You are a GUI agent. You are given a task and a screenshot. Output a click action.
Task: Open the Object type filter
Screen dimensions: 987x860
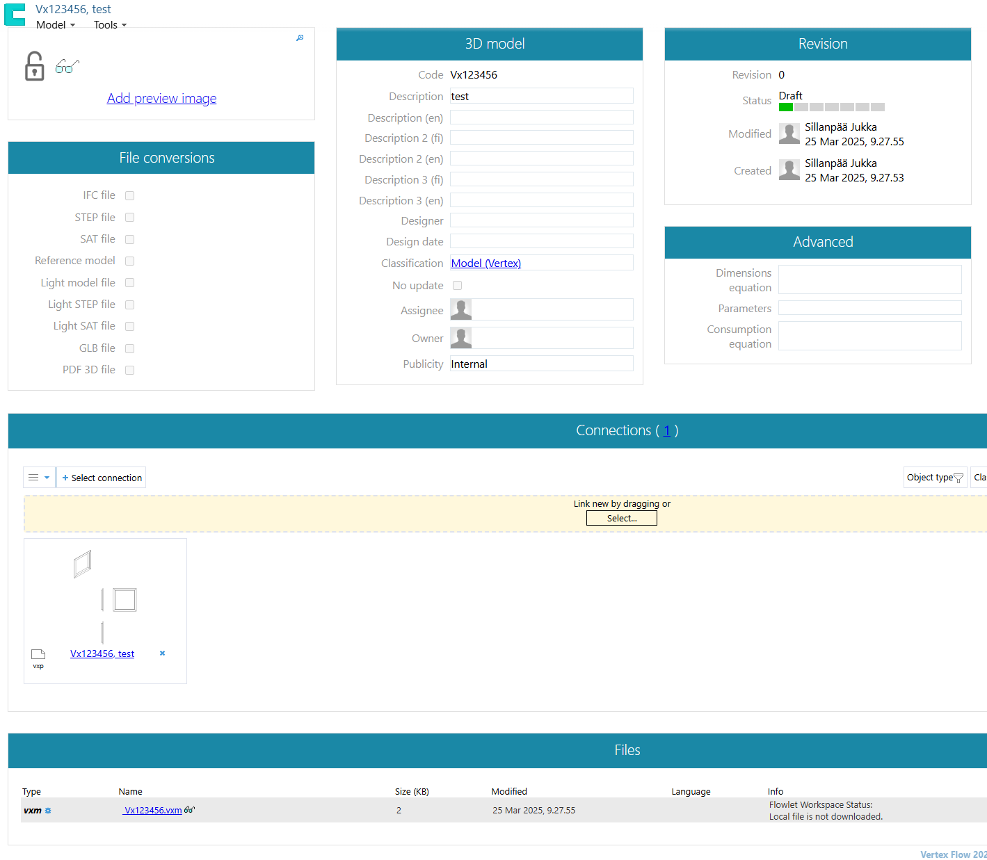coord(934,478)
